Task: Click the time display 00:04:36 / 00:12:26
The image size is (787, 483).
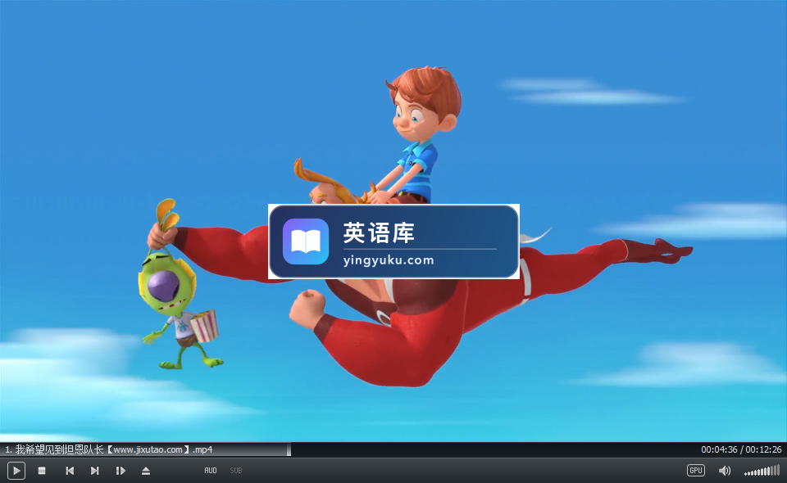Action: click(x=741, y=449)
